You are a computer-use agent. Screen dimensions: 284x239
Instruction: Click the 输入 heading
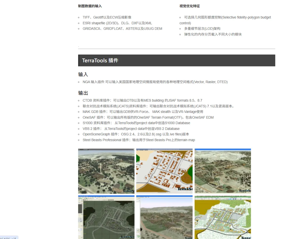click(83, 74)
